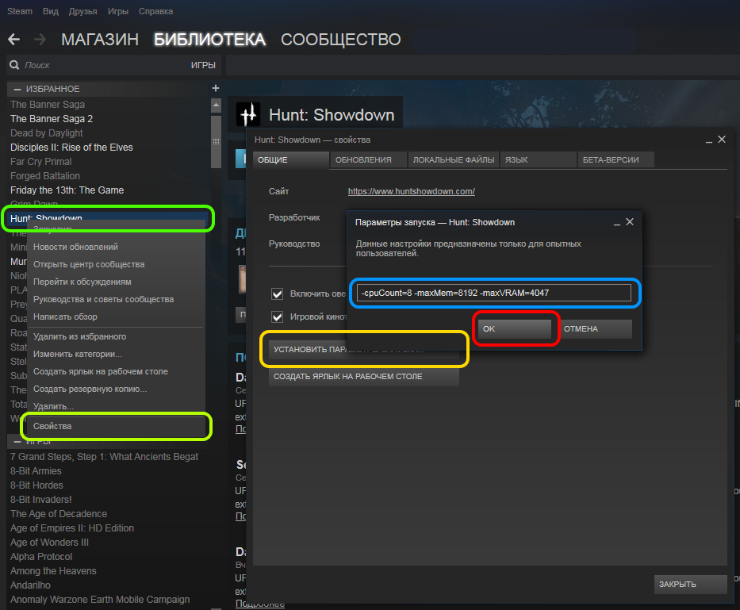Screen dimensions: 740x610
Task: Switch to the БЕТА-ВЕРСИИ tab
Action: 616,160
